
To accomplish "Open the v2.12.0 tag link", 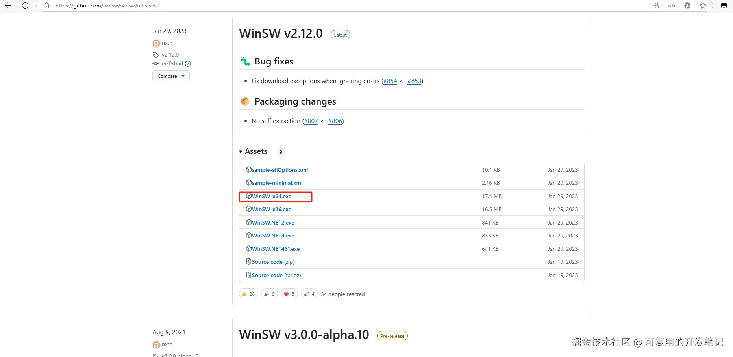I will pos(170,55).
